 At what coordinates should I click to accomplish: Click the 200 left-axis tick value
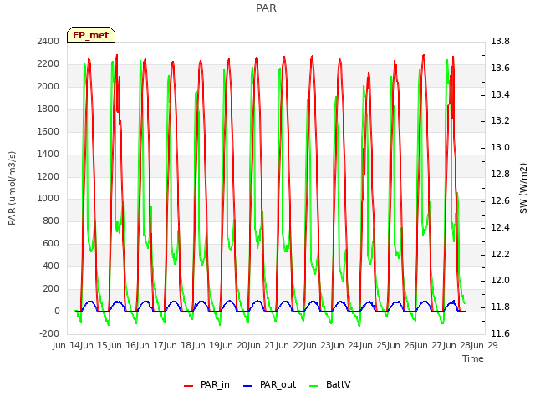(x=51, y=288)
